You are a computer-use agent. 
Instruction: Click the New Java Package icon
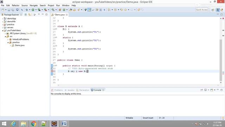coord(60,10)
